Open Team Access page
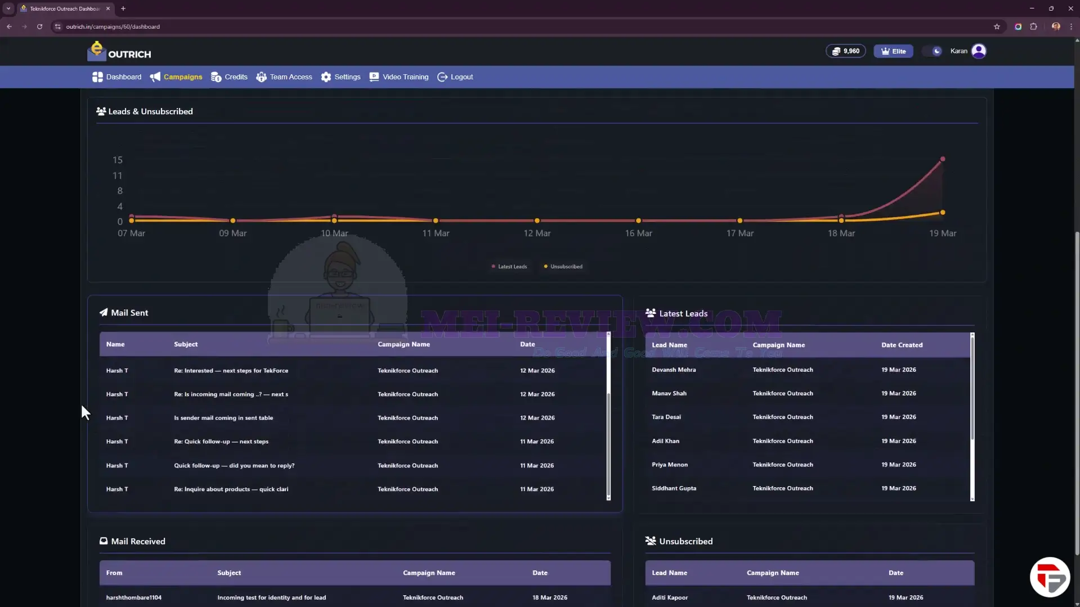Screen dimensions: 1080x607 coord(284,77)
